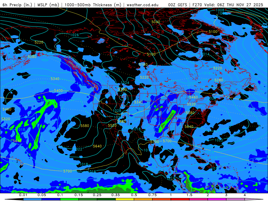Click the '0.25' legend value
This screenshot has width=268, height=201.
[97, 195]
